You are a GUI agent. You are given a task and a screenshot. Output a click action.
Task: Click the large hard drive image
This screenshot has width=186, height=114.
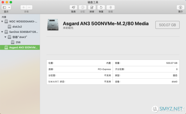click(x=53, y=25)
